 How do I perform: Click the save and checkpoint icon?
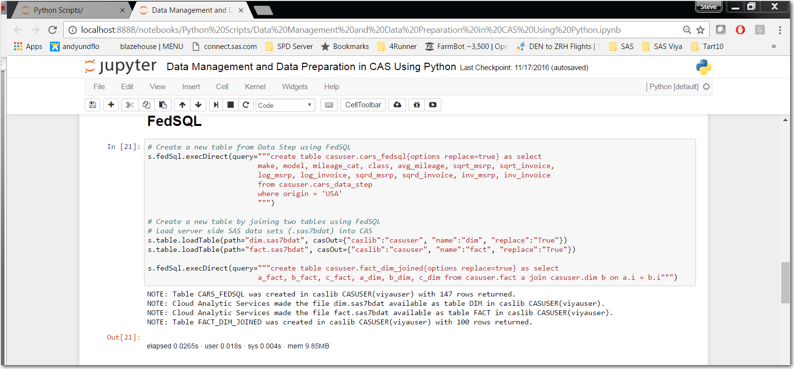pyautogui.click(x=93, y=105)
